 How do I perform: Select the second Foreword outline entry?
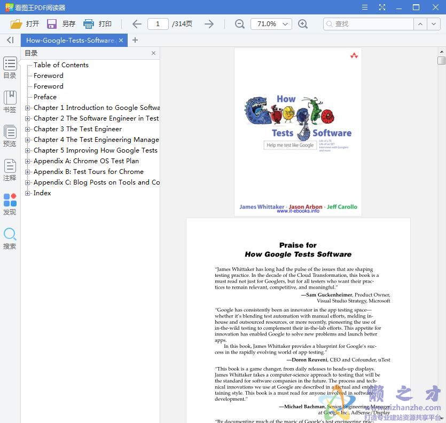[49, 86]
